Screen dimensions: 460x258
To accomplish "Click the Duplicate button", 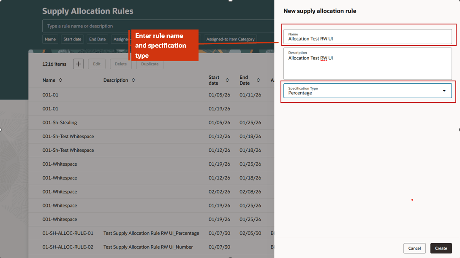I will [150, 64].
